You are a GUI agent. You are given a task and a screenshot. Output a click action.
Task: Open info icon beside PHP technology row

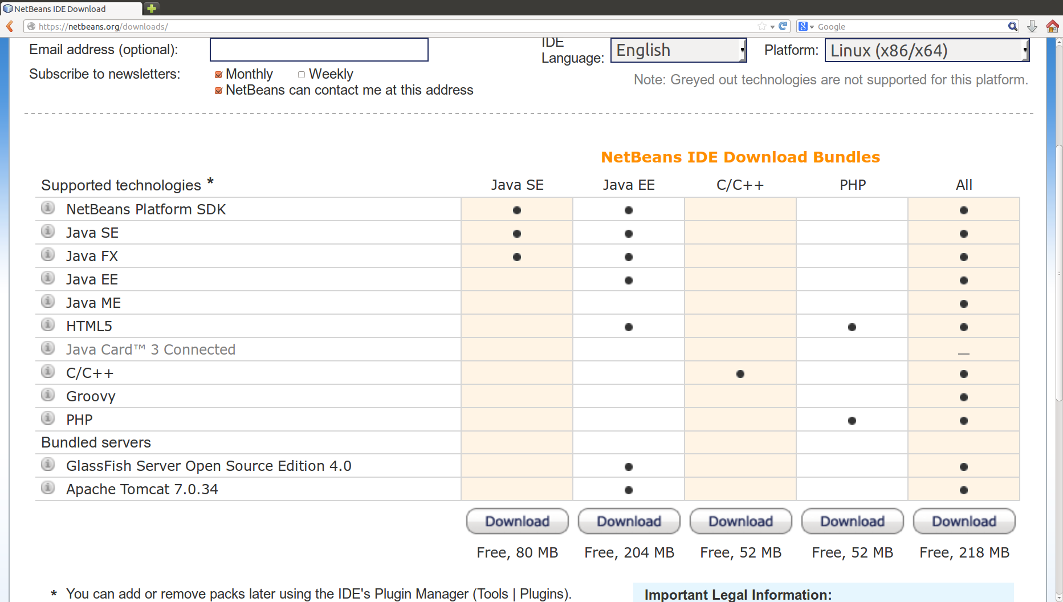48,418
